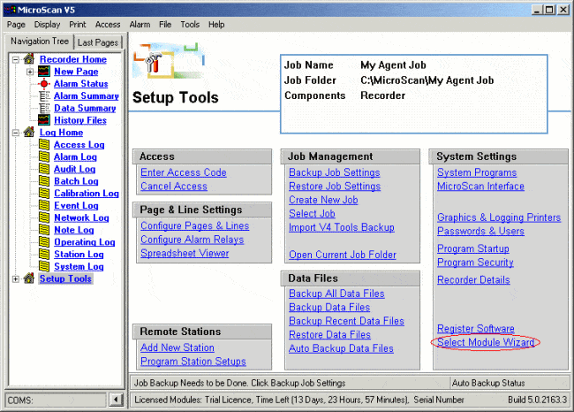Open Current Job Folder link

343,255
